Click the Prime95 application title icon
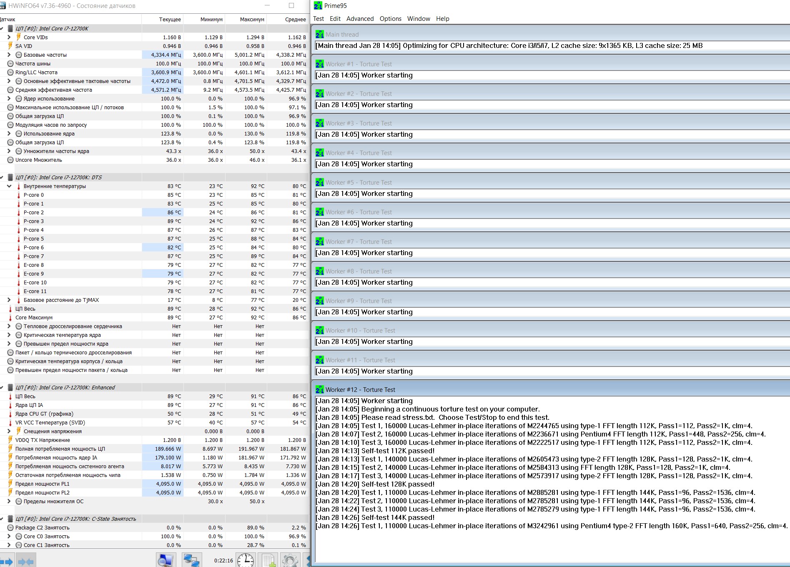 pyautogui.click(x=318, y=5)
